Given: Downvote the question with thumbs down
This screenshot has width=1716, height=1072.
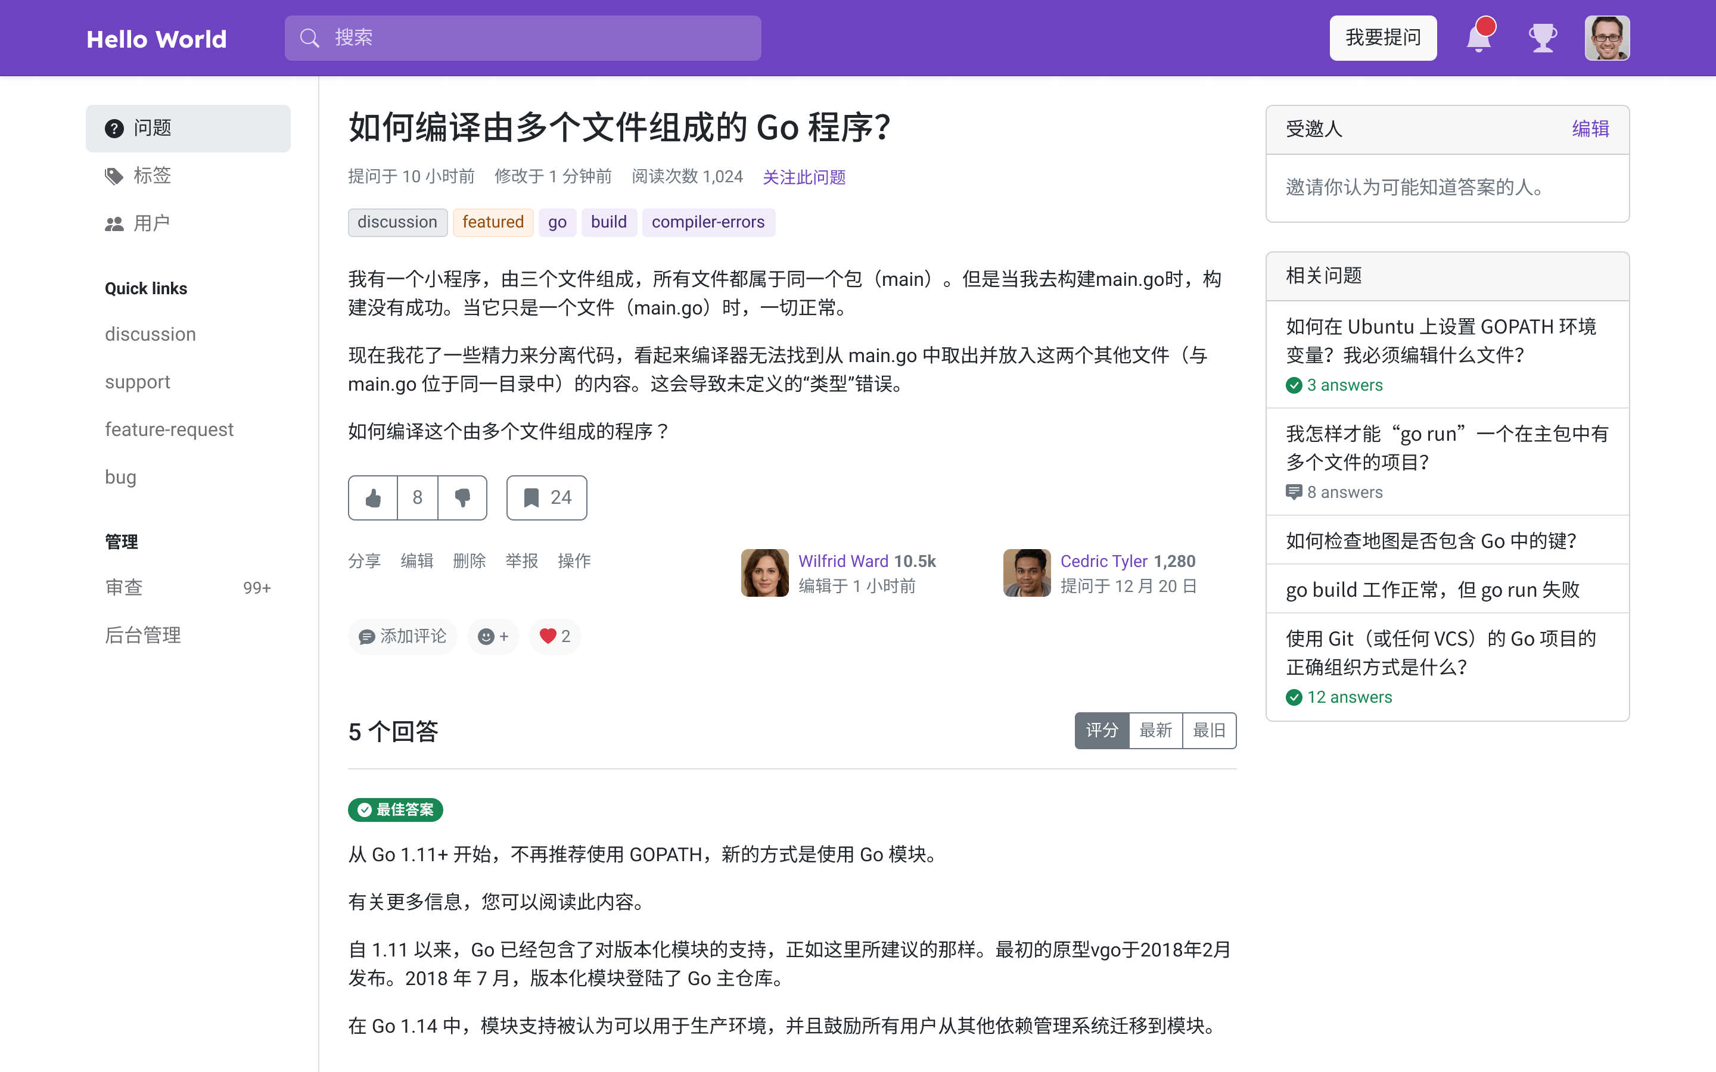Looking at the screenshot, I should (462, 498).
